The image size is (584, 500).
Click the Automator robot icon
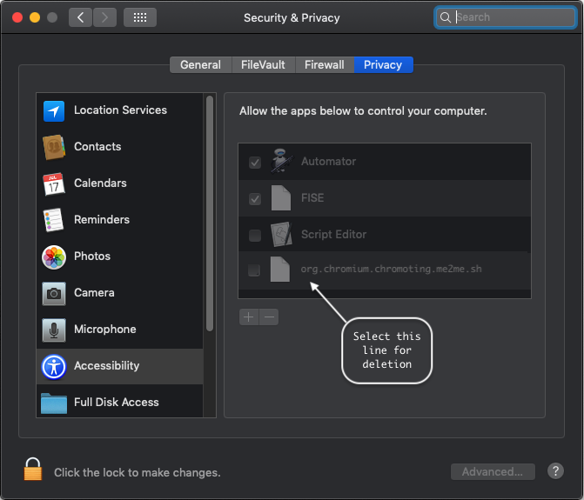(281, 161)
